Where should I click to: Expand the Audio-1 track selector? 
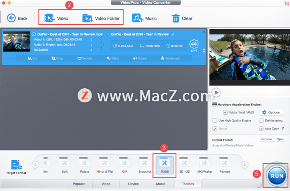(x=91, y=45)
